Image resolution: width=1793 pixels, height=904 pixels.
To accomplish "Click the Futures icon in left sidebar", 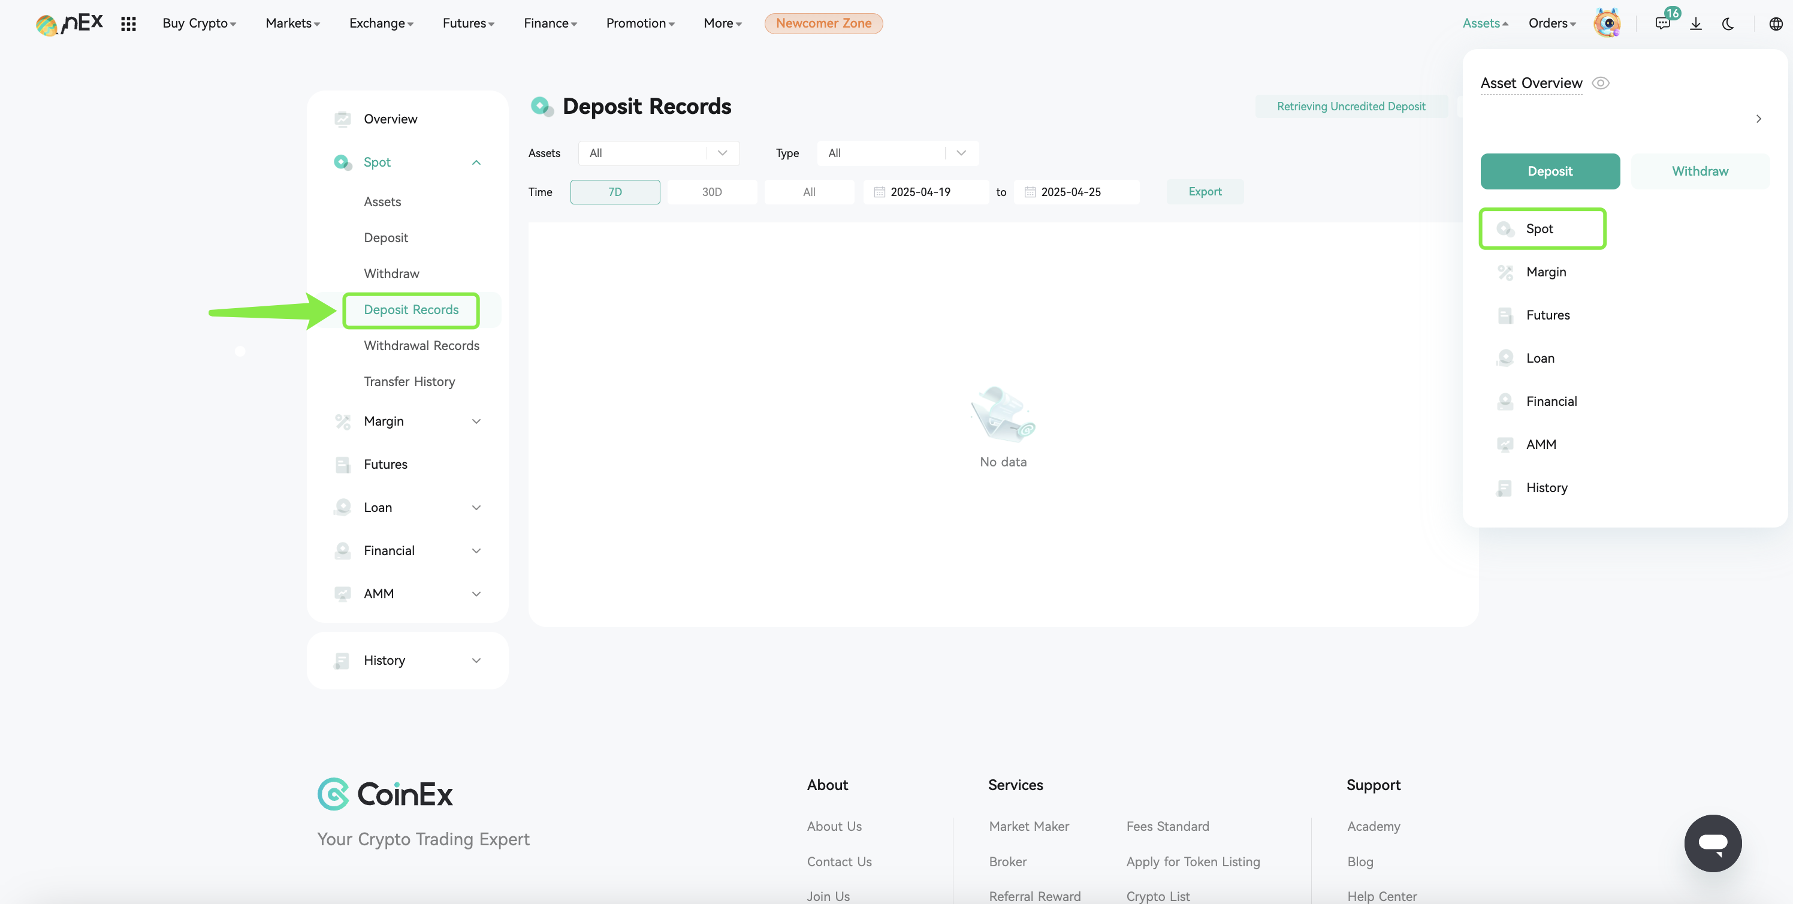I will coord(342,465).
